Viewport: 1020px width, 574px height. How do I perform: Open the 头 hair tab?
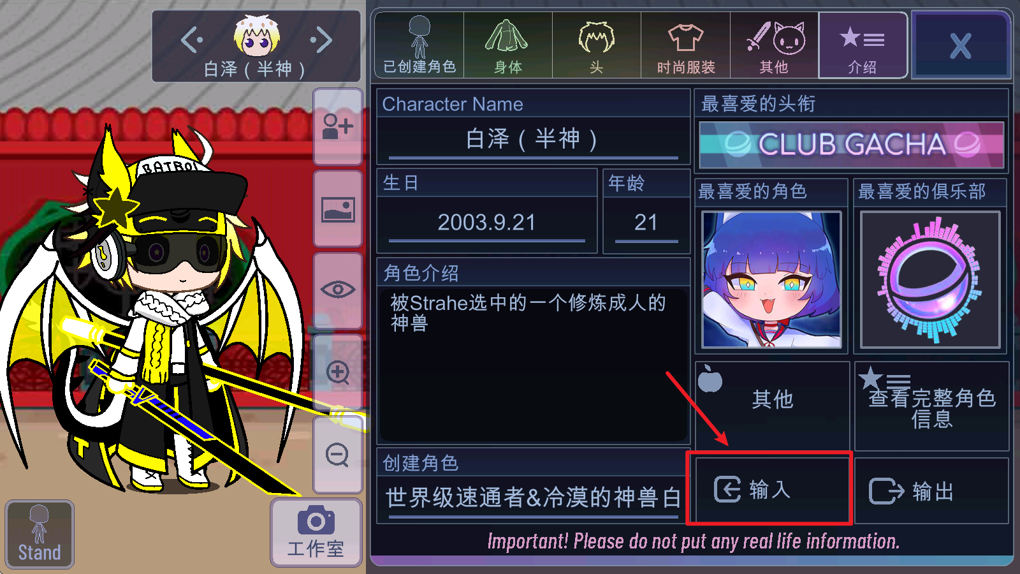(x=597, y=45)
